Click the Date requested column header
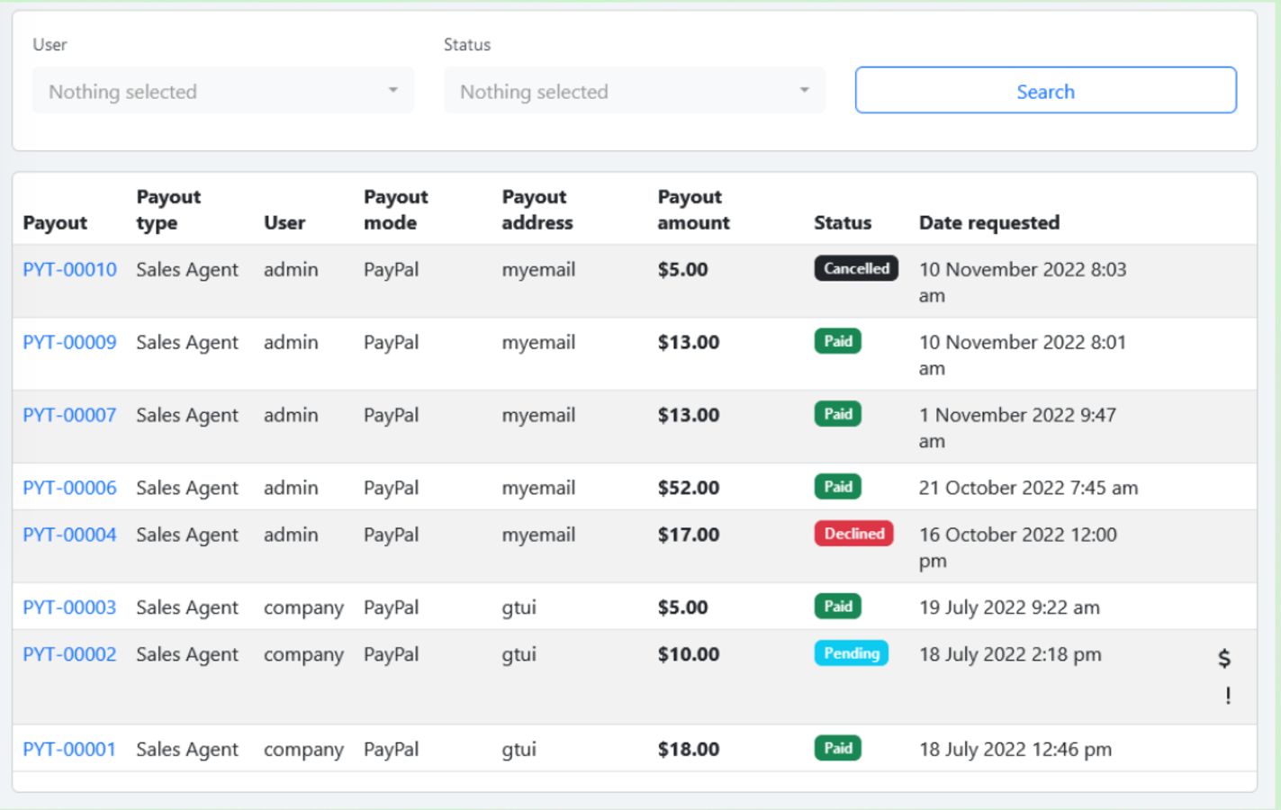This screenshot has width=1281, height=810. (988, 222)
